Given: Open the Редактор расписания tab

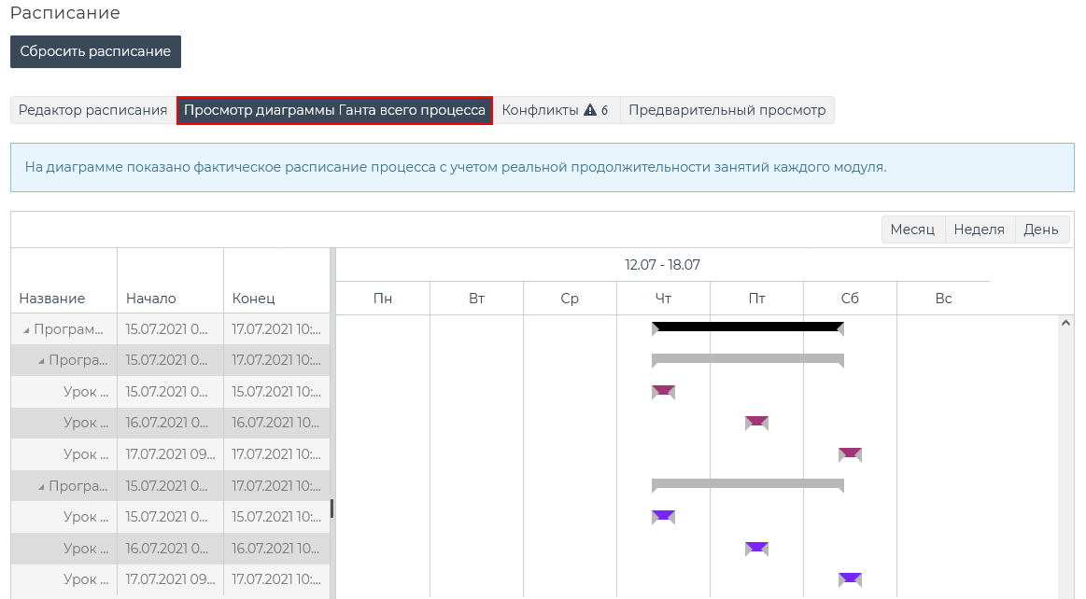Looking at the screenshot, I should point(92,110).
